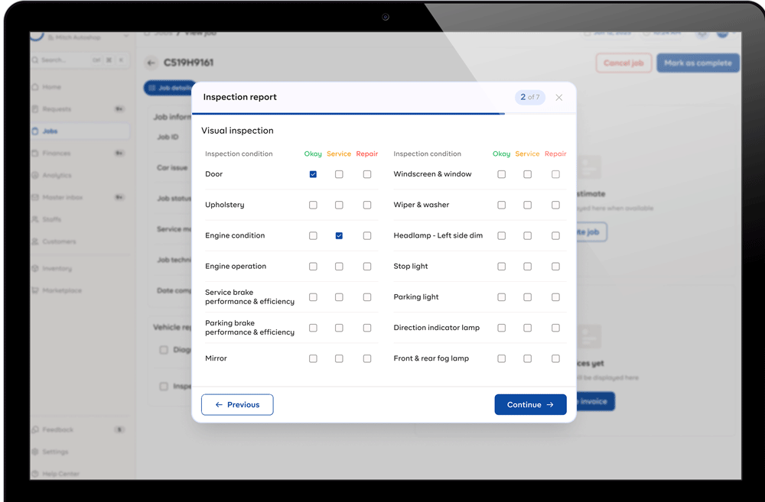Open Settings in the sidebar
Image resolution: width=765 pixels, height=502 pixels.
[55, 452]
